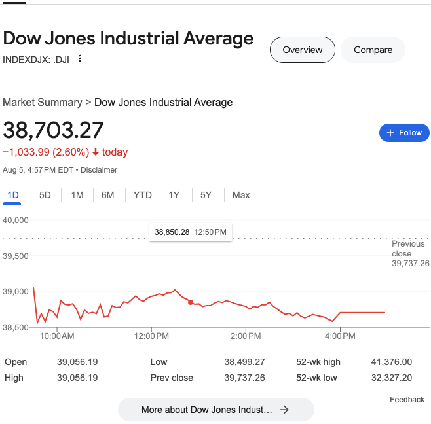
Task: Select the Overview pill button
Action: [303, 50]
